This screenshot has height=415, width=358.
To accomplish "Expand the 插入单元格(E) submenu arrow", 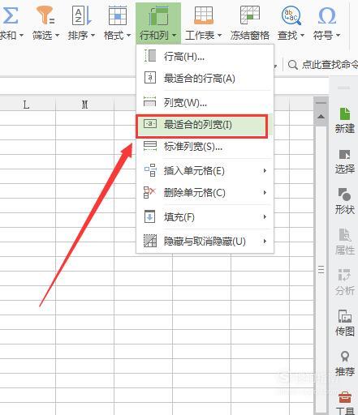I will [265, 170].
